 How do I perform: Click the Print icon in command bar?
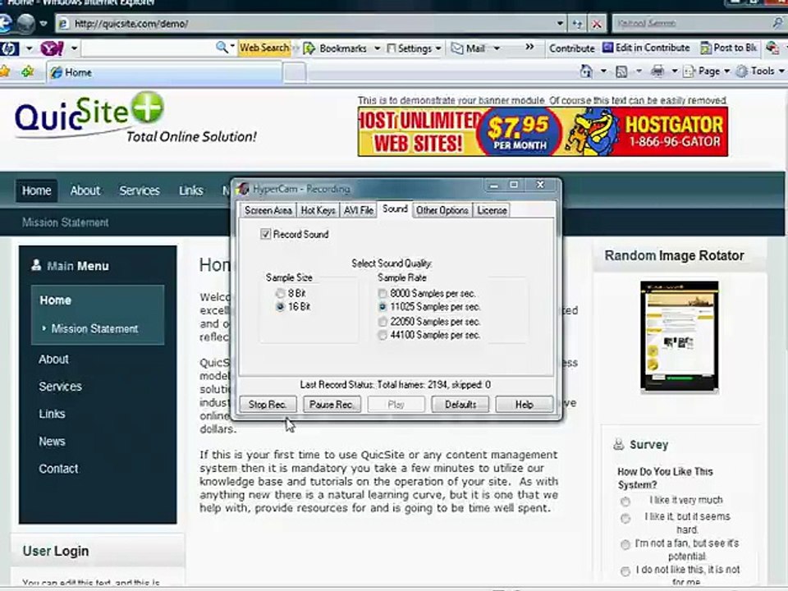(657, 71)
